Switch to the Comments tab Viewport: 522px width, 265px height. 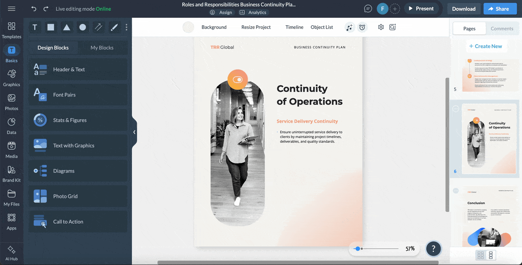point(502,28)
